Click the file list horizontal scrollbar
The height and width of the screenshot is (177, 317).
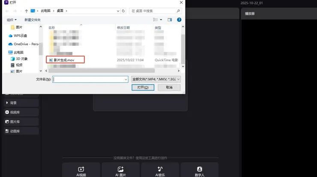tap(102, 71)
